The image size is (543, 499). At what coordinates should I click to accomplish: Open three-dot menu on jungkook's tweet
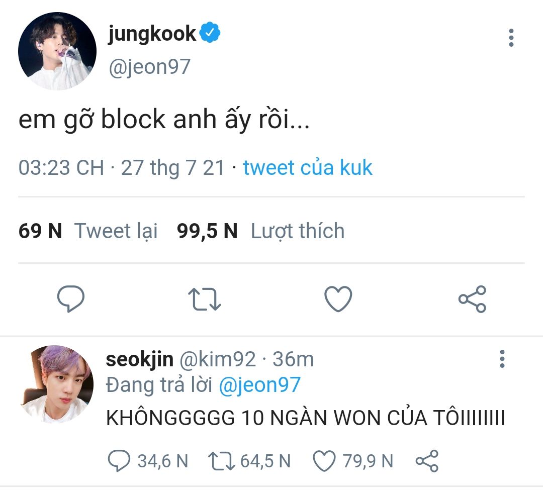coord(511,38)
